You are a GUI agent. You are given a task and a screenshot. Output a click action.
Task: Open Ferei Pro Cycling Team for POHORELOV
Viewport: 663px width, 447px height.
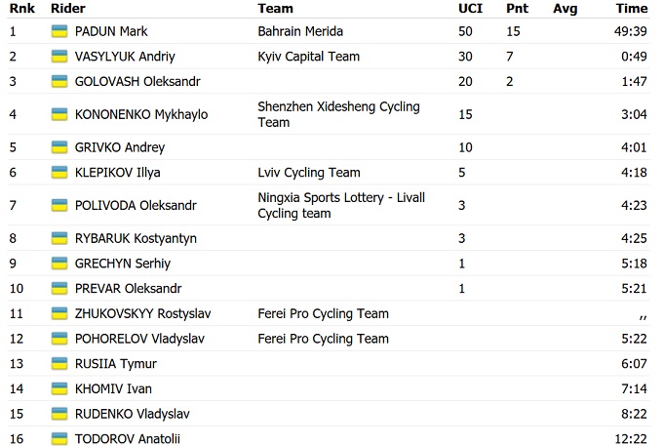[x=323, y=339]
